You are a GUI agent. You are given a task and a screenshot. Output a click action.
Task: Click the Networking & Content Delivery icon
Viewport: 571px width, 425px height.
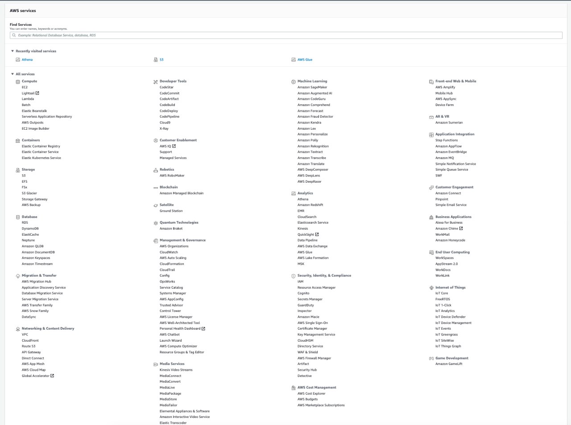click(18, 329)
